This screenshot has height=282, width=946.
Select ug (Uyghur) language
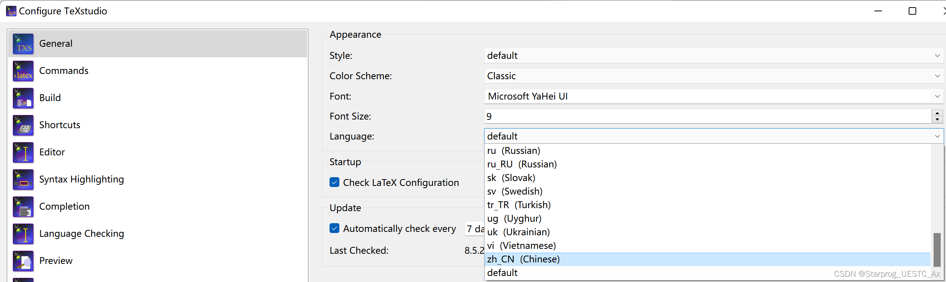[x=708, y=218]
